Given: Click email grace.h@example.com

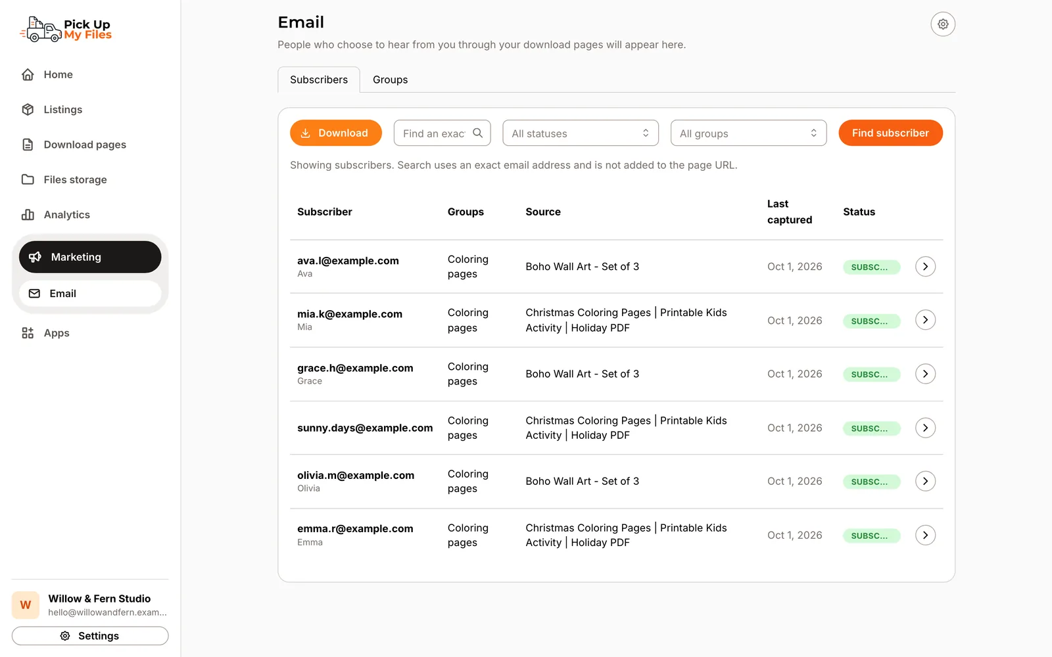Looking at the screenshot, I should (x=355, y=368).
